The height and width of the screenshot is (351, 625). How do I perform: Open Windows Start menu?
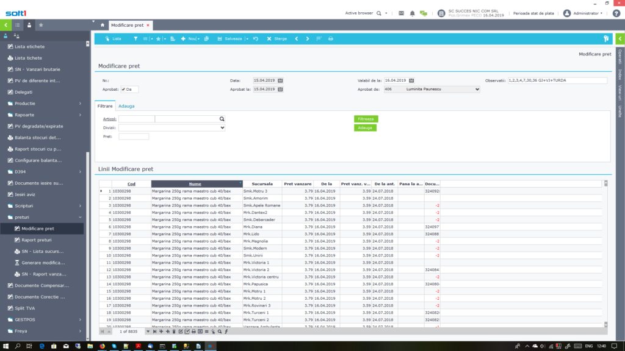click(x=5, y=346)
